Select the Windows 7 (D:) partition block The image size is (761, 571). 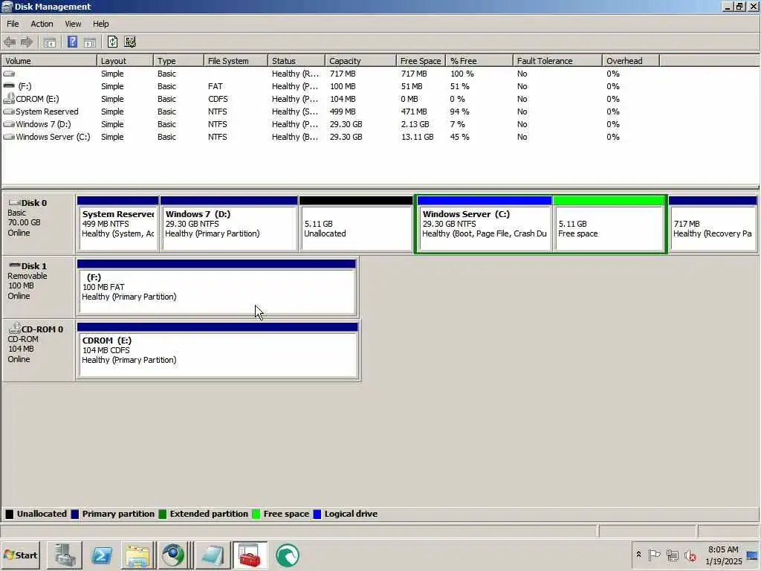tap(229, 224)
